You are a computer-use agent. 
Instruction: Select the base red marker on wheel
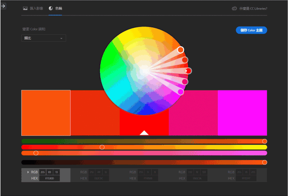[189, 71]
